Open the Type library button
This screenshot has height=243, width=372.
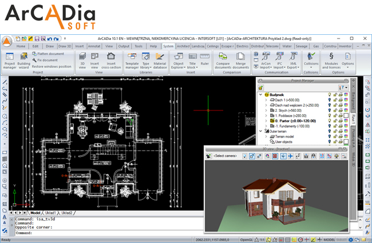146,60
